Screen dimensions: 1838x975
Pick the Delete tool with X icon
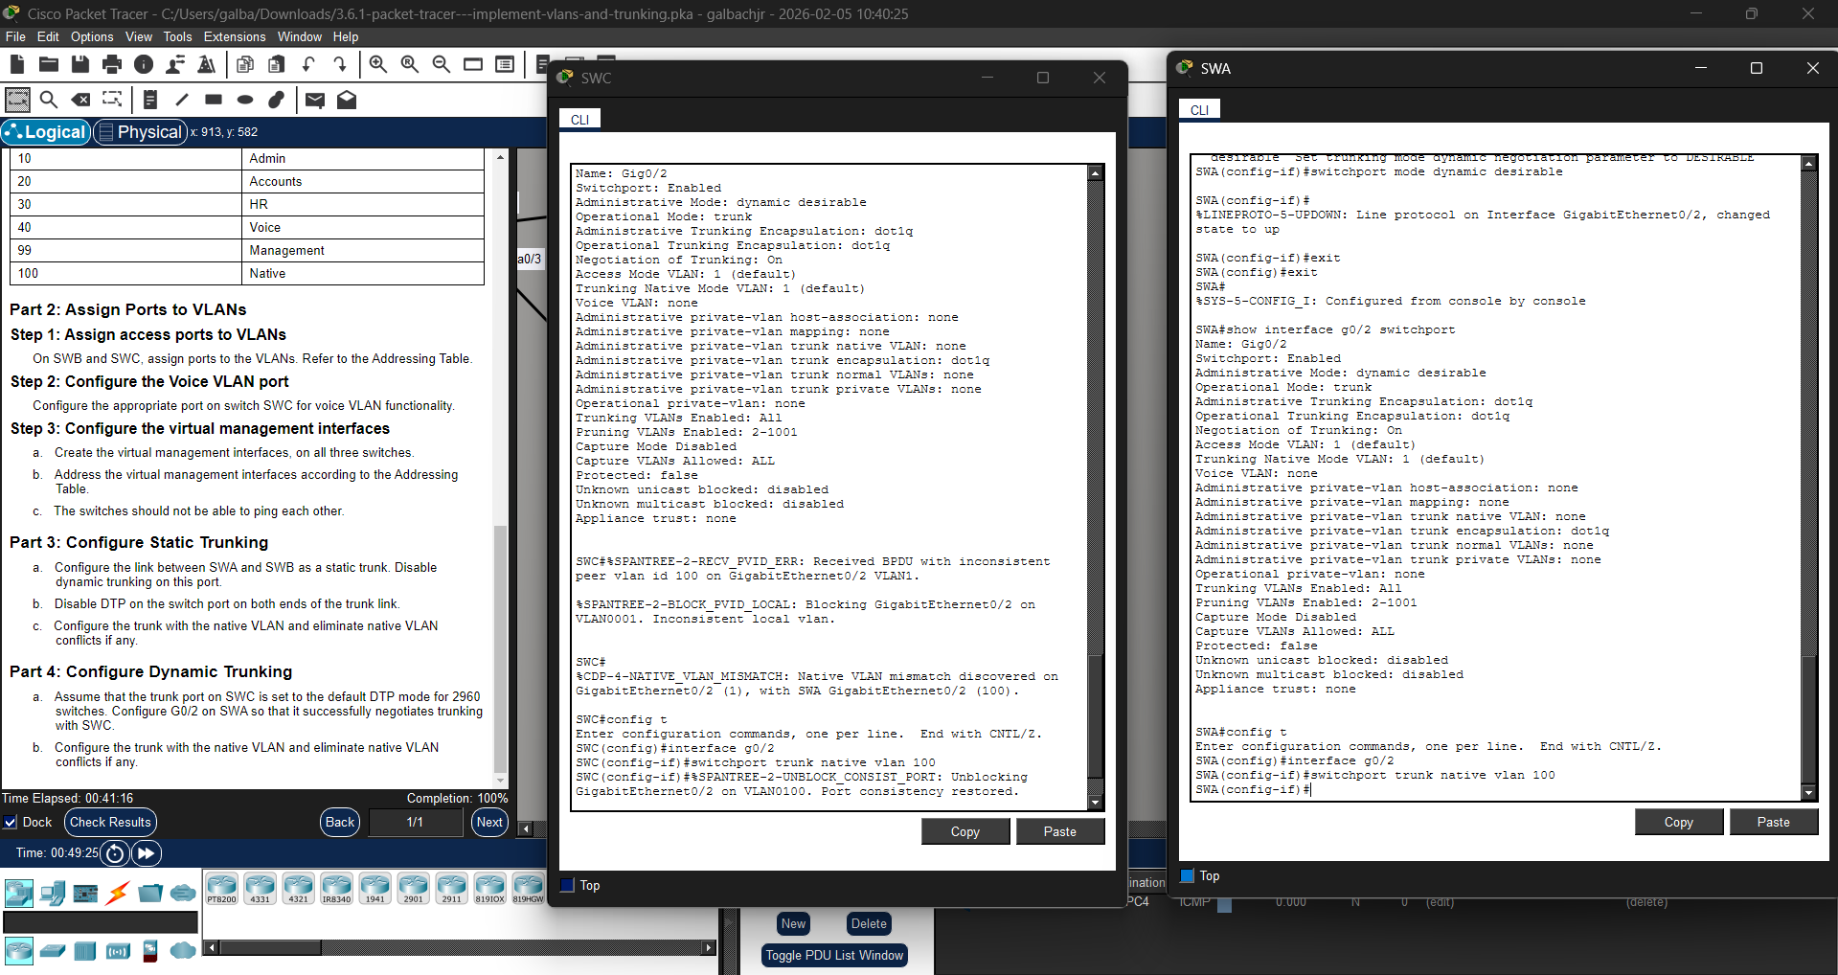81,100
